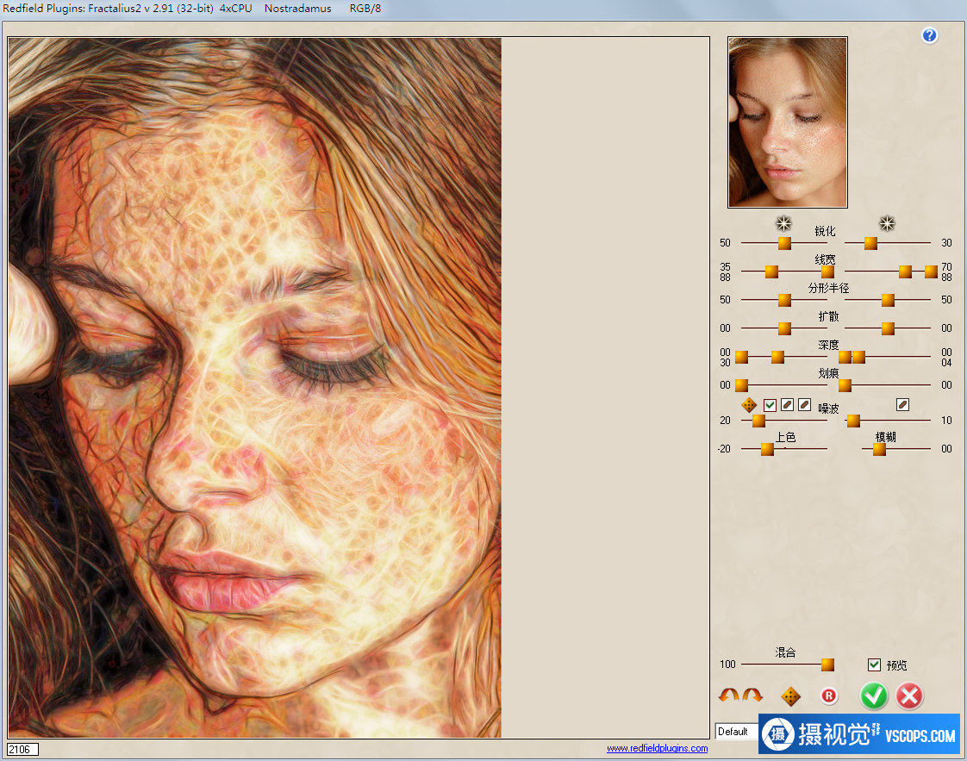The width and height of the screenshot is (967, 761).
Task: Toggle the 预览 preview checkbox
Action: (x=874, y=664)
